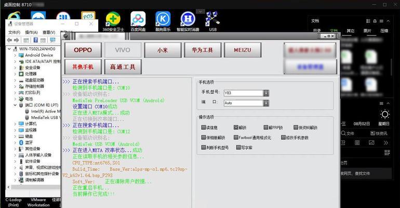400x208 pixels.
Task: Check the 保相册解锁 option
Action: point(203,137)
